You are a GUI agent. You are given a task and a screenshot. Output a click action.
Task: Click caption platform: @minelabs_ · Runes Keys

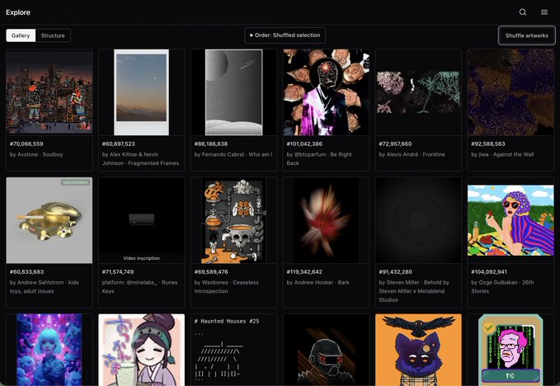point(139,287)
